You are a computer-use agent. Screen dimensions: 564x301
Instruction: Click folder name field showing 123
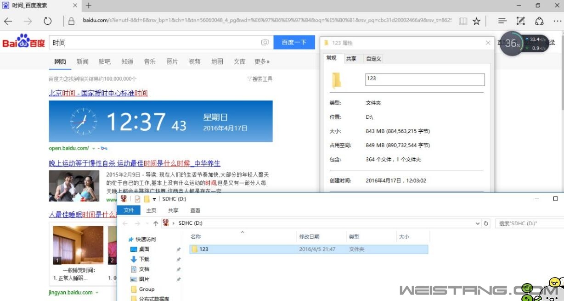pos(425,79)
